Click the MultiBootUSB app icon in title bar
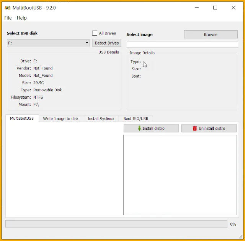245x241 pixels. coord(8,8)
